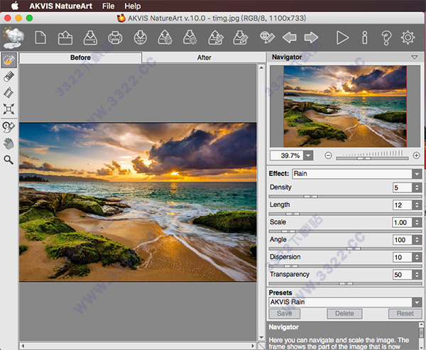Click the Save preset button
The height and width of the screenshot is (350, 426).
[285, 314]
